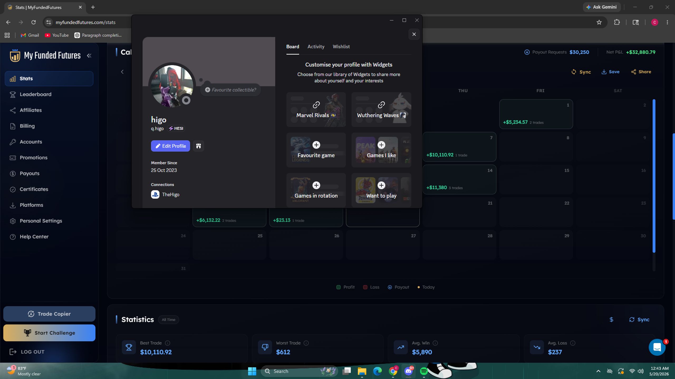Share the calendar with Share button
Screen dimensions: 675x379
coord(641,72)
